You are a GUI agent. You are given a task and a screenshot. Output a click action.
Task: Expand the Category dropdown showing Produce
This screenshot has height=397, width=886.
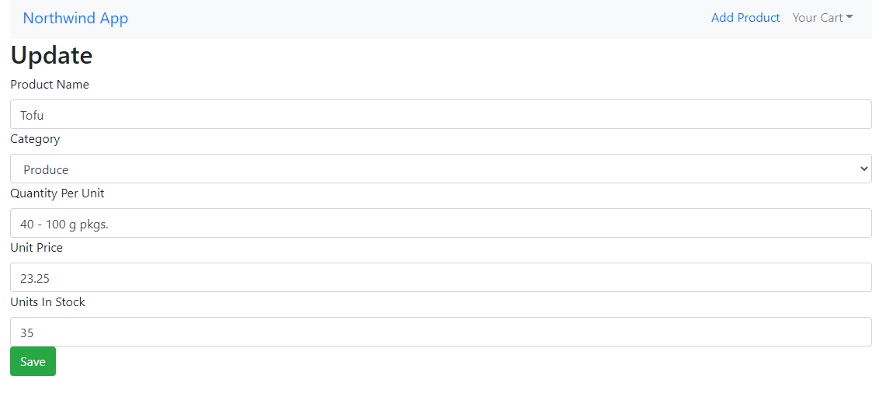click(441, 169)
